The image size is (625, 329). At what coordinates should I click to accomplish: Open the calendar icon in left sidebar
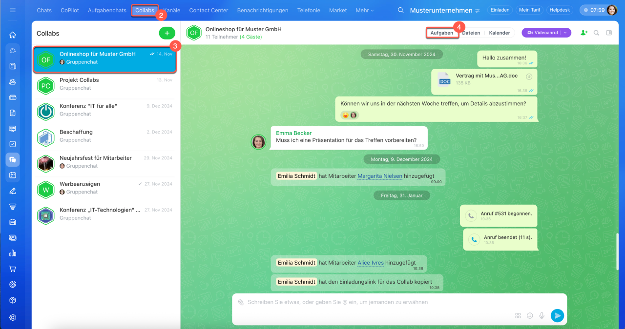click(x=13, y=175)
